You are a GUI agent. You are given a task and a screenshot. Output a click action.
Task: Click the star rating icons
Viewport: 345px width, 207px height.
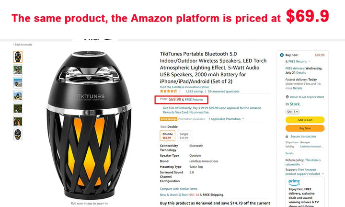click(x=168, y=91)
